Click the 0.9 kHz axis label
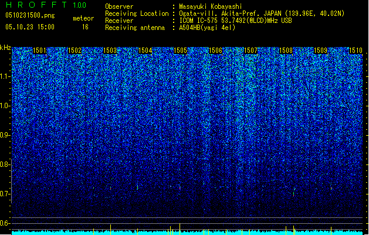The width and height of the screenshot is (369, 235). [5, 135]
